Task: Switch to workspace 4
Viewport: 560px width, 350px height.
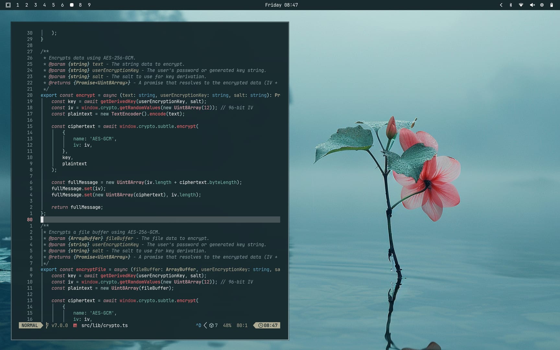Action: (x=44, y=5)
